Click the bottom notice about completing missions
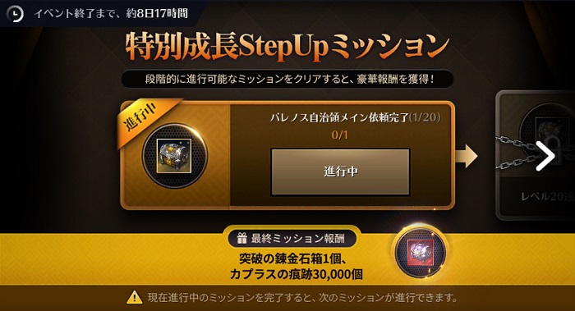This screenshot has height=311, width=575. [302, 297]
